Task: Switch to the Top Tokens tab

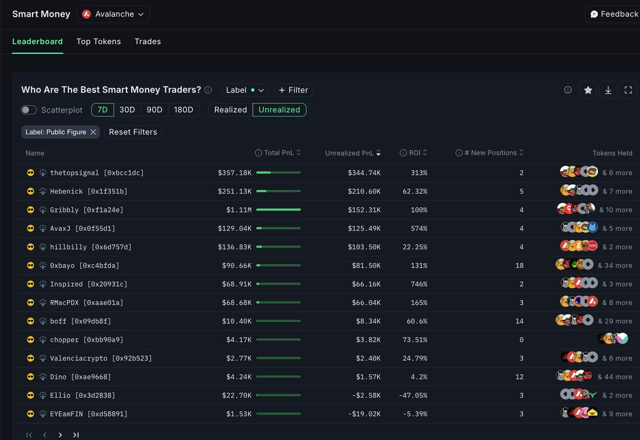Action: (x=99, y=42)
